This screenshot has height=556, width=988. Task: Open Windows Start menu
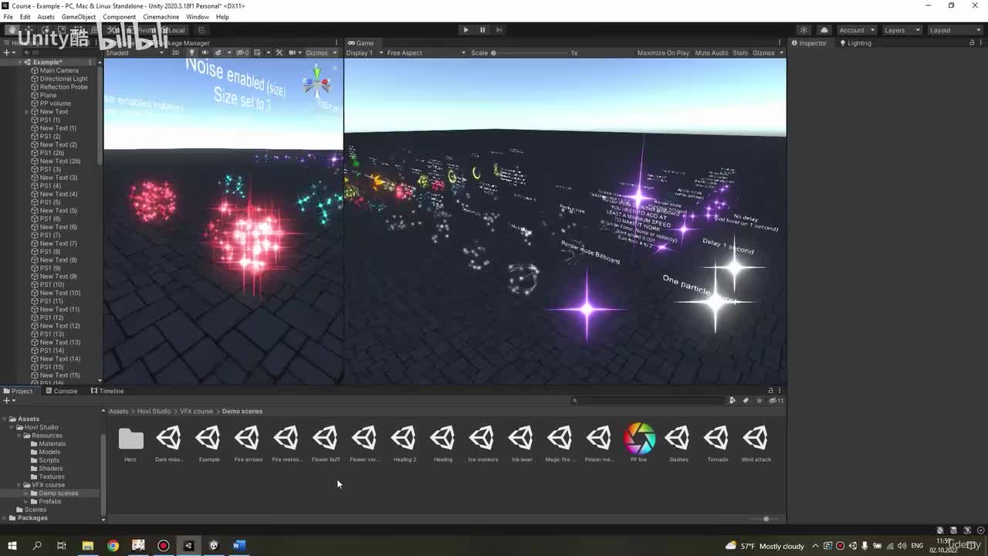(12, 546)
